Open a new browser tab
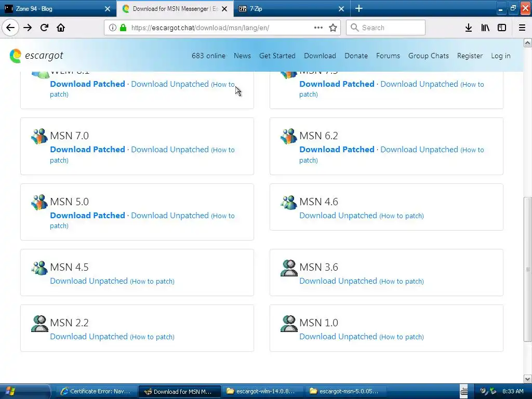Image resolution: width=532 pixels, height=399 pixels. (358, 8)
